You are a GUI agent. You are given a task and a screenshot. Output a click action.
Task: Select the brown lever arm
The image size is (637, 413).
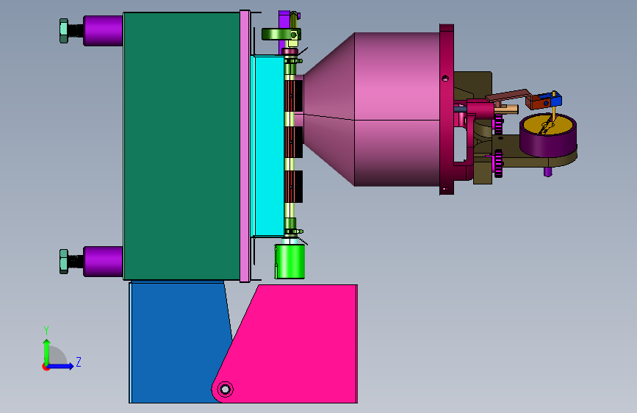click(x=508, y=96)
